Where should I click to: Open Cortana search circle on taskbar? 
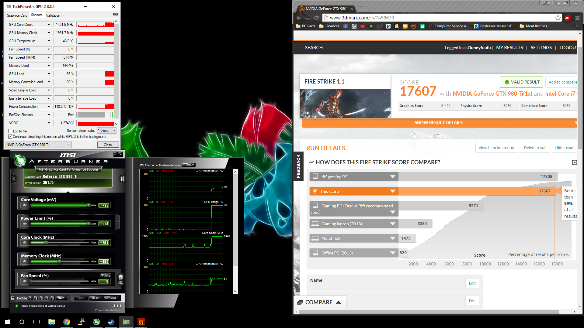22,322
